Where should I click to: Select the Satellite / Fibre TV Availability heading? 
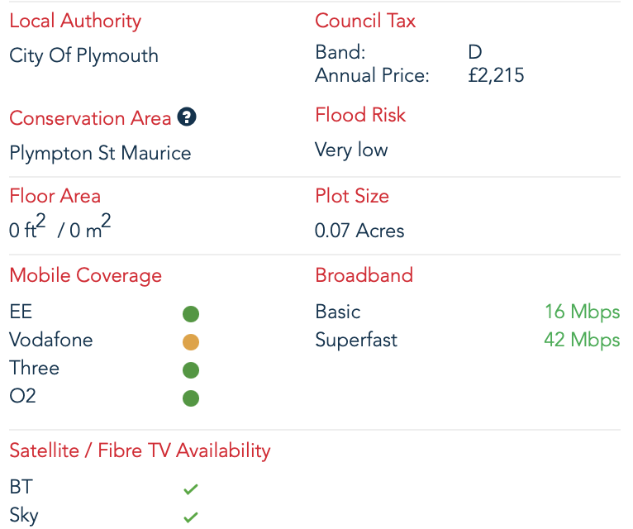pos(140,450)
